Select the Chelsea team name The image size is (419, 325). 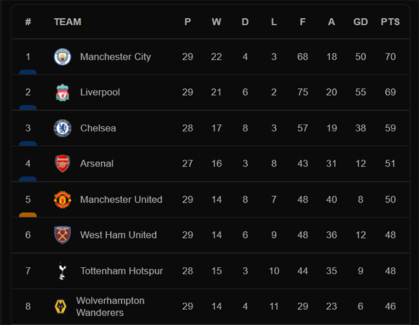(98, 128)
